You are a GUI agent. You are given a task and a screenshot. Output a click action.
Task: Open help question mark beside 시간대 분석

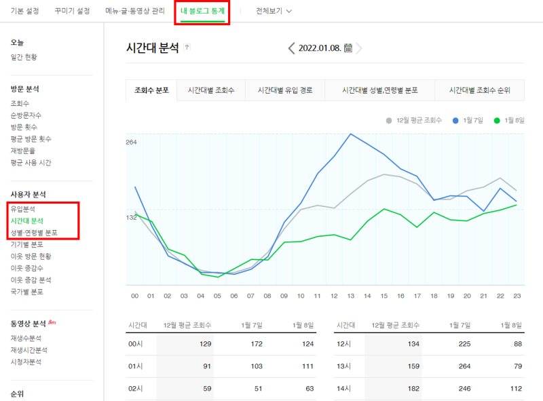(x=187, y=47)
